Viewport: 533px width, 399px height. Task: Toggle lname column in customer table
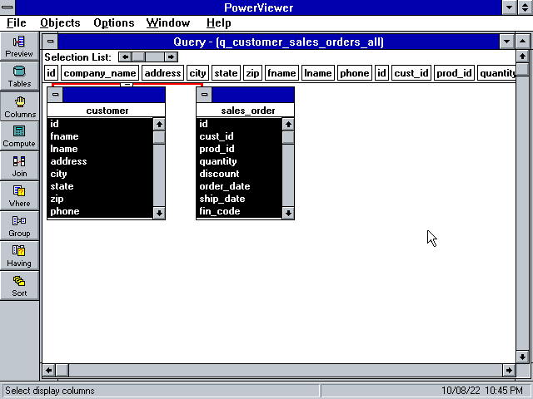pyautogui.click(x=100, y=149)
